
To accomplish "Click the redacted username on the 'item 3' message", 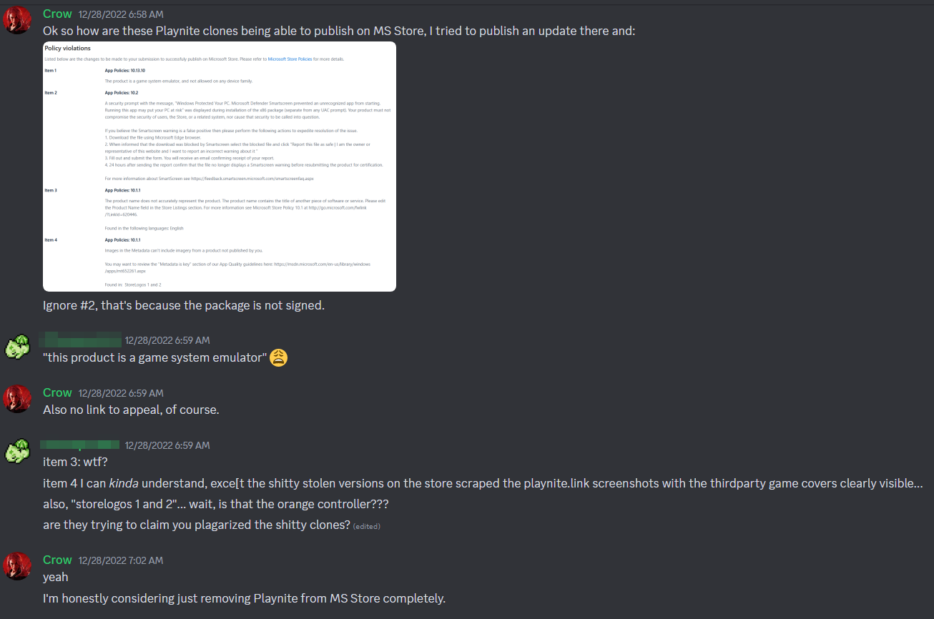I will (80, 445).
